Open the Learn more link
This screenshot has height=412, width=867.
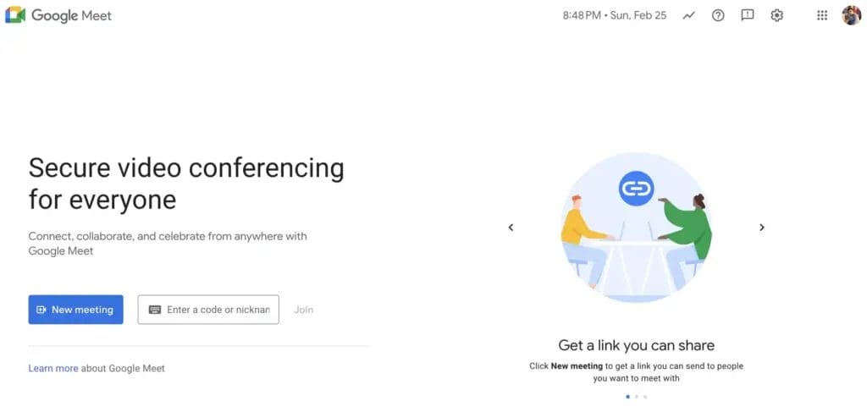point(53,368)
